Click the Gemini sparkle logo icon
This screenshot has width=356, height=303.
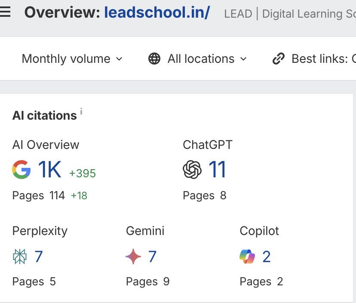[133, 257]
